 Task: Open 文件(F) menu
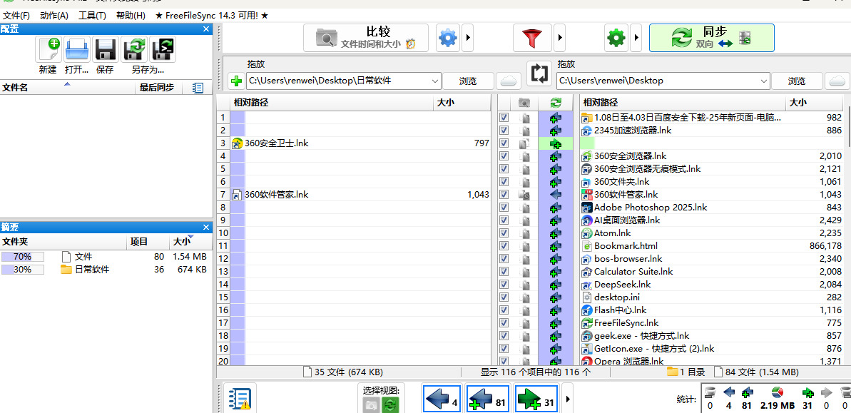(16, 16)
